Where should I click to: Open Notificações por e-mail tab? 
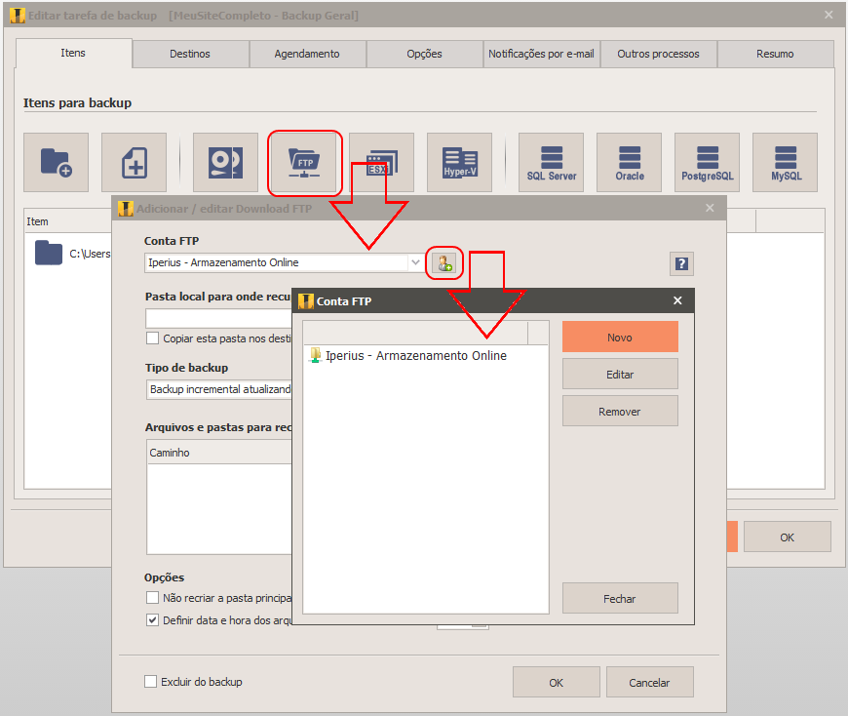(x=541, y=54)
